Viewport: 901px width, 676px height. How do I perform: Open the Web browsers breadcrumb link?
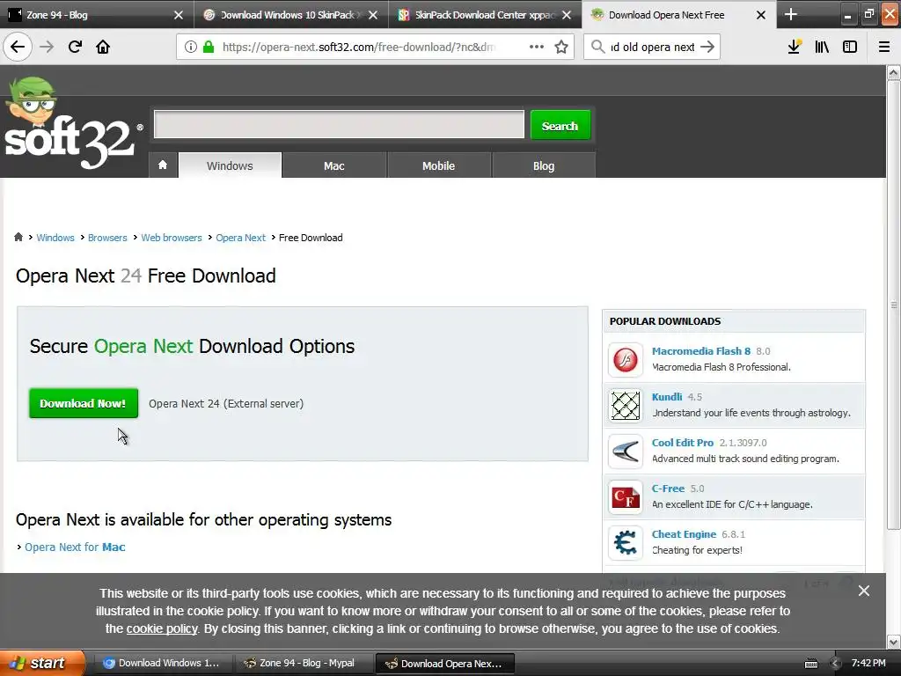point(172,238)
